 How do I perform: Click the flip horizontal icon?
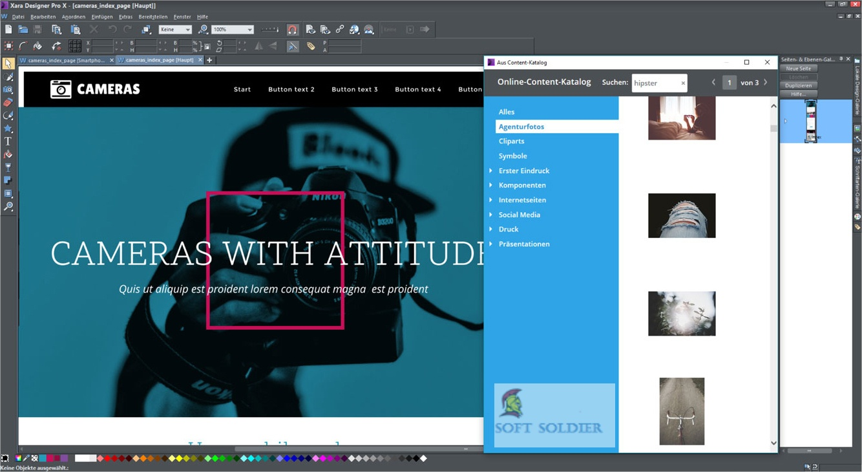[259, 47]
